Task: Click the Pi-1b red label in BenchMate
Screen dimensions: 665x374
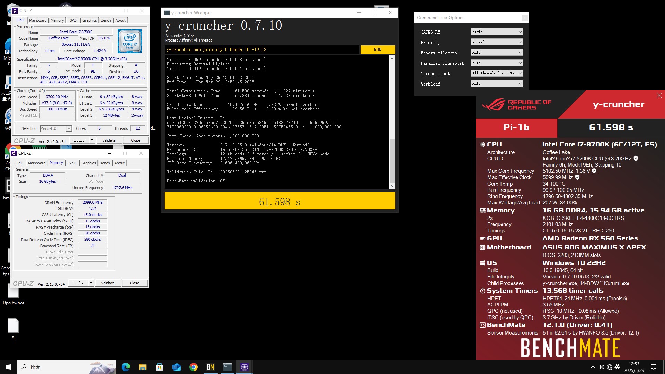Action: coord(516,127)
